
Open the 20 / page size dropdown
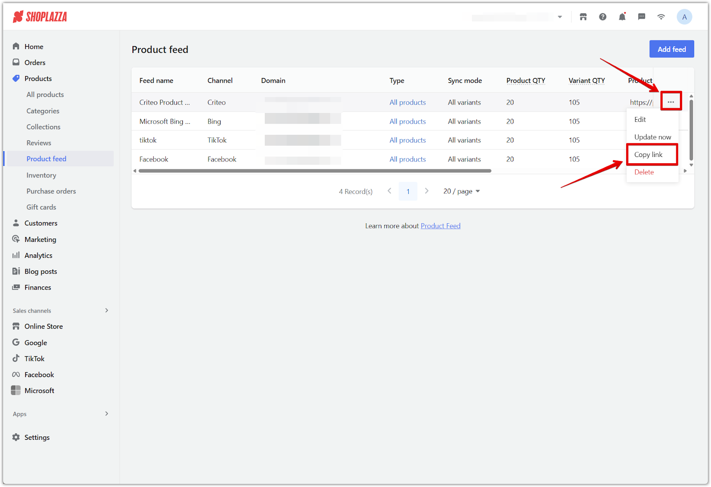(x=462, y=191)
